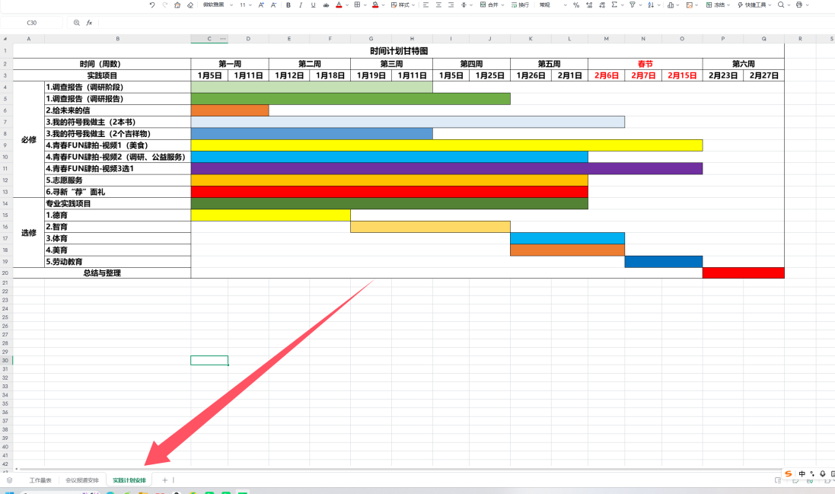835x494 pixels.
Task: Toggle bold formatting
Action: 288,5
